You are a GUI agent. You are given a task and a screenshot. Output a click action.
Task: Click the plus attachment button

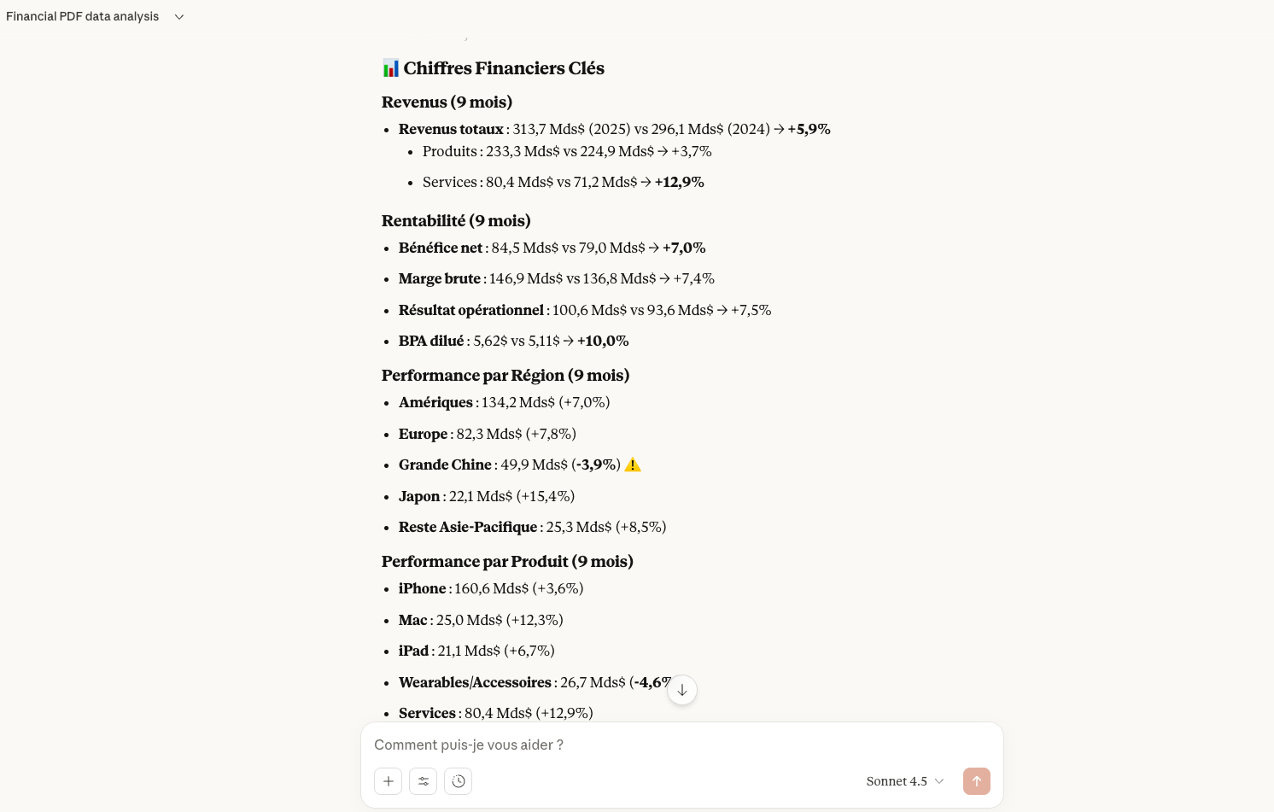388,781
